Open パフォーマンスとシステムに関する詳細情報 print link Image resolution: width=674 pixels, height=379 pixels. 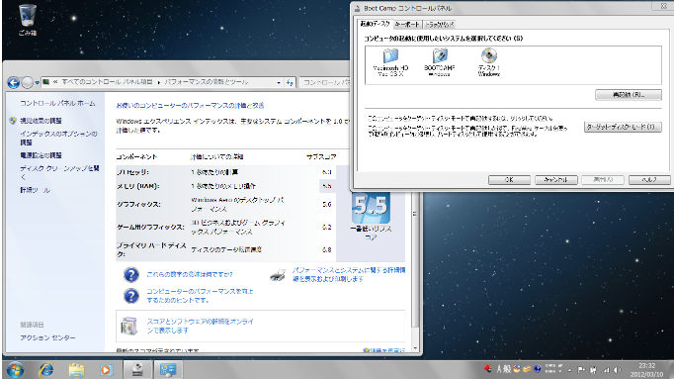(349, 274)
